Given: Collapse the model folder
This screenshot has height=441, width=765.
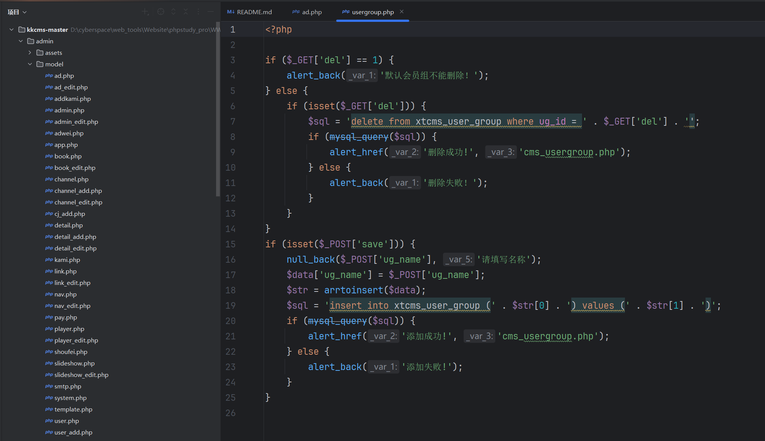Looking at the screenshot, I should [x=30, y=64].
